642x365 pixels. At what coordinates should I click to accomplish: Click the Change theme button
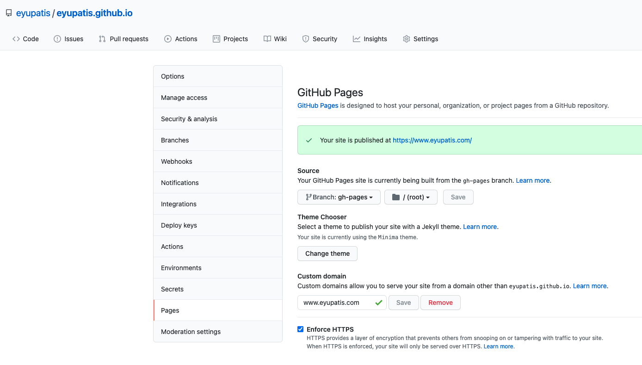pyautogui.click(x=327, y=254)
